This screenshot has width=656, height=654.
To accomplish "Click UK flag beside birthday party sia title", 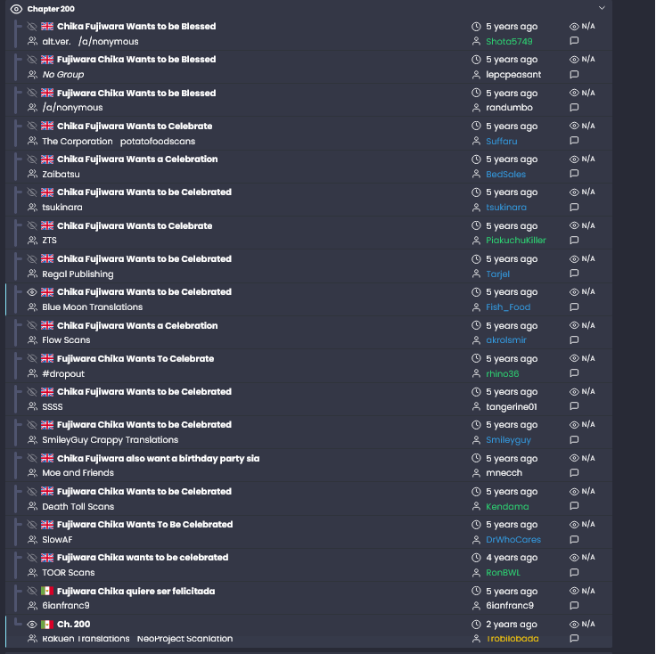I will pyautogui.click(x=47, y=459).
